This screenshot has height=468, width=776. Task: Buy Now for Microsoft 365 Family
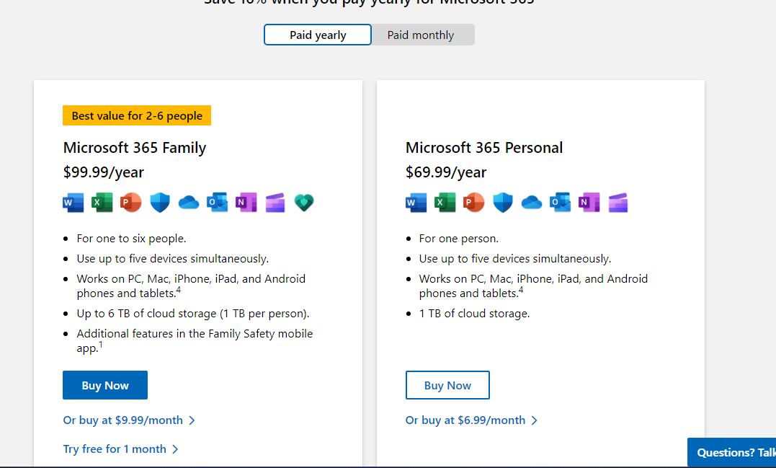click(104, 384)
